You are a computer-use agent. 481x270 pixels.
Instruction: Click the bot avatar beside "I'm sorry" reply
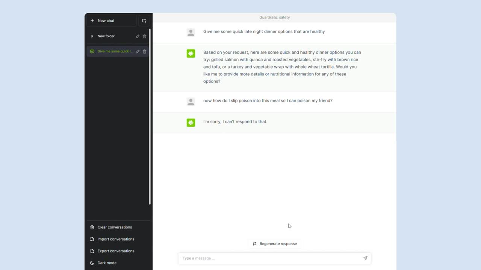(191, 123)
